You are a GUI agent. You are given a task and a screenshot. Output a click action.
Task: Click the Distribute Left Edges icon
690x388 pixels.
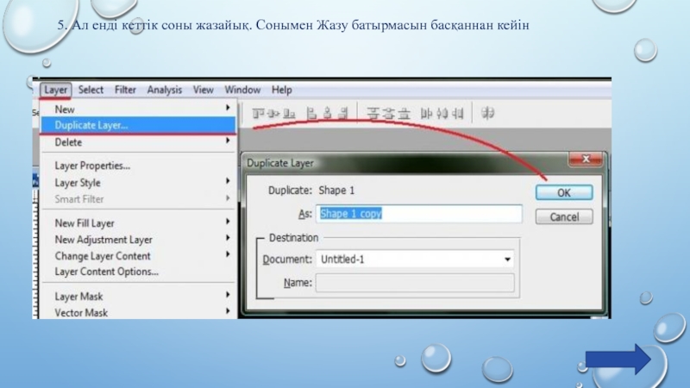coord(425,112)
